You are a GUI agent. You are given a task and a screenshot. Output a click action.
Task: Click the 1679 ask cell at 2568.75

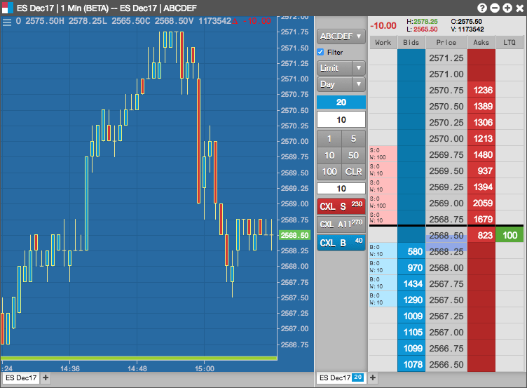[x=481, y=220]
